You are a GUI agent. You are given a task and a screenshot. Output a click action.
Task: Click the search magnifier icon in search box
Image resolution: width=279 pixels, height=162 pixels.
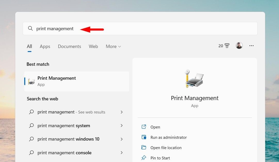point(30,28)
